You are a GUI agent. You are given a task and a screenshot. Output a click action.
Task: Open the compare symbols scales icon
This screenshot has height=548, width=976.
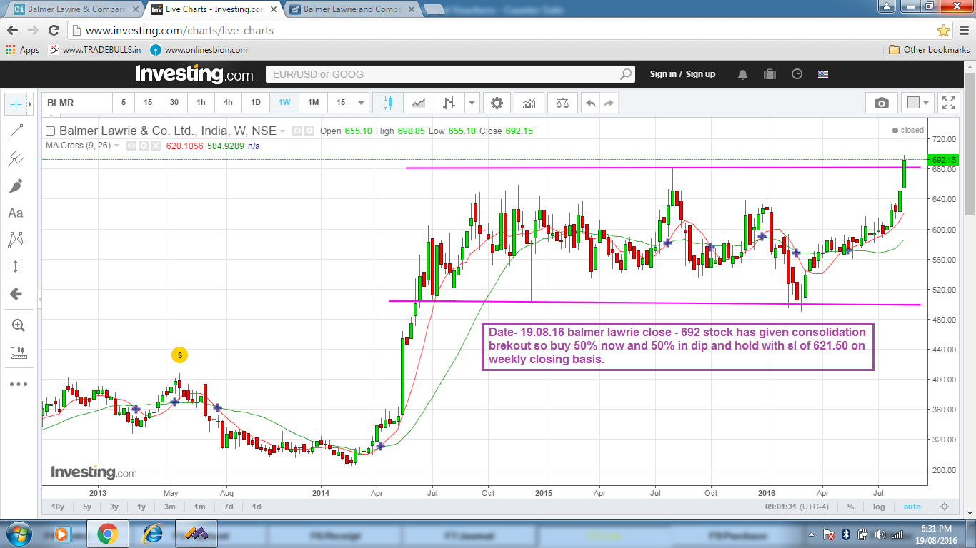(562, 103)
